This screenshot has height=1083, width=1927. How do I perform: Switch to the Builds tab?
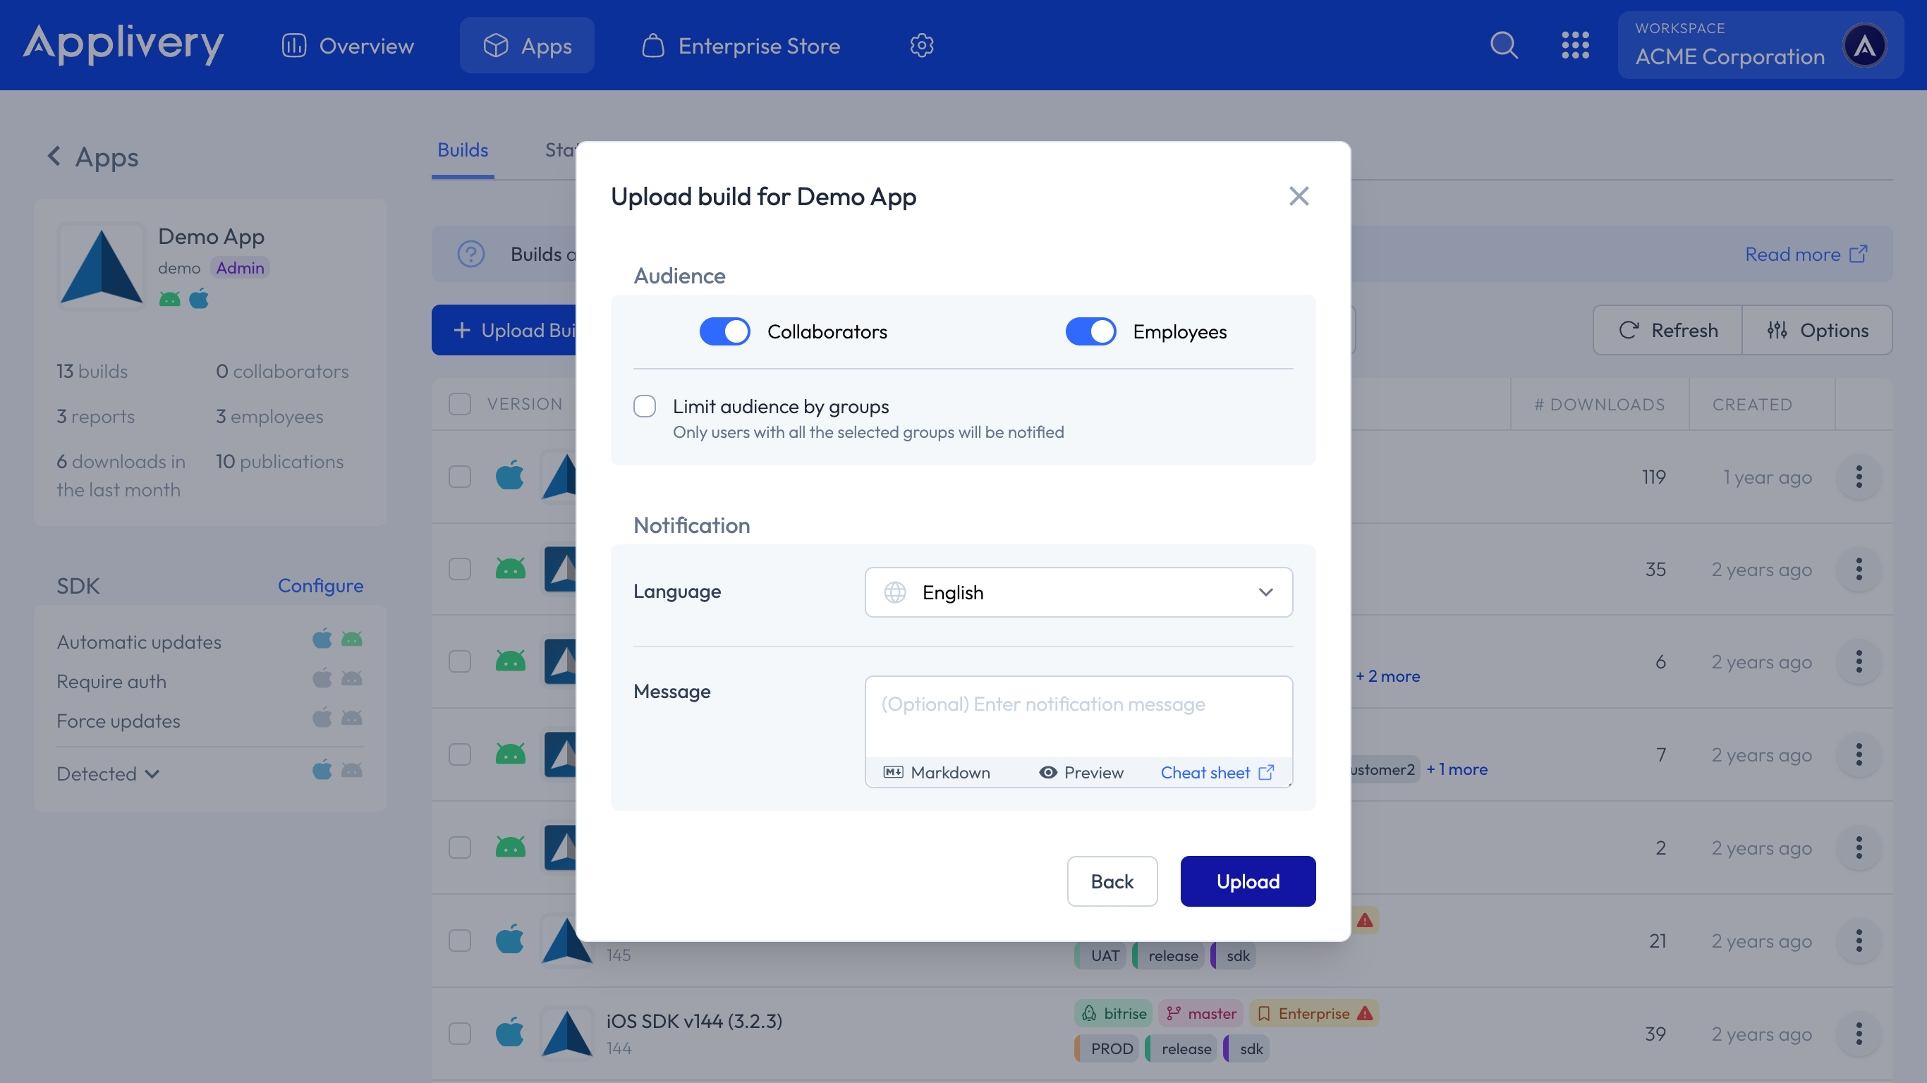(462, 149)
